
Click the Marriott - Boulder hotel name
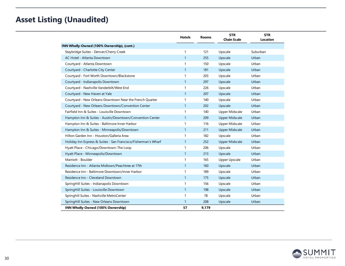click(79, 160)
